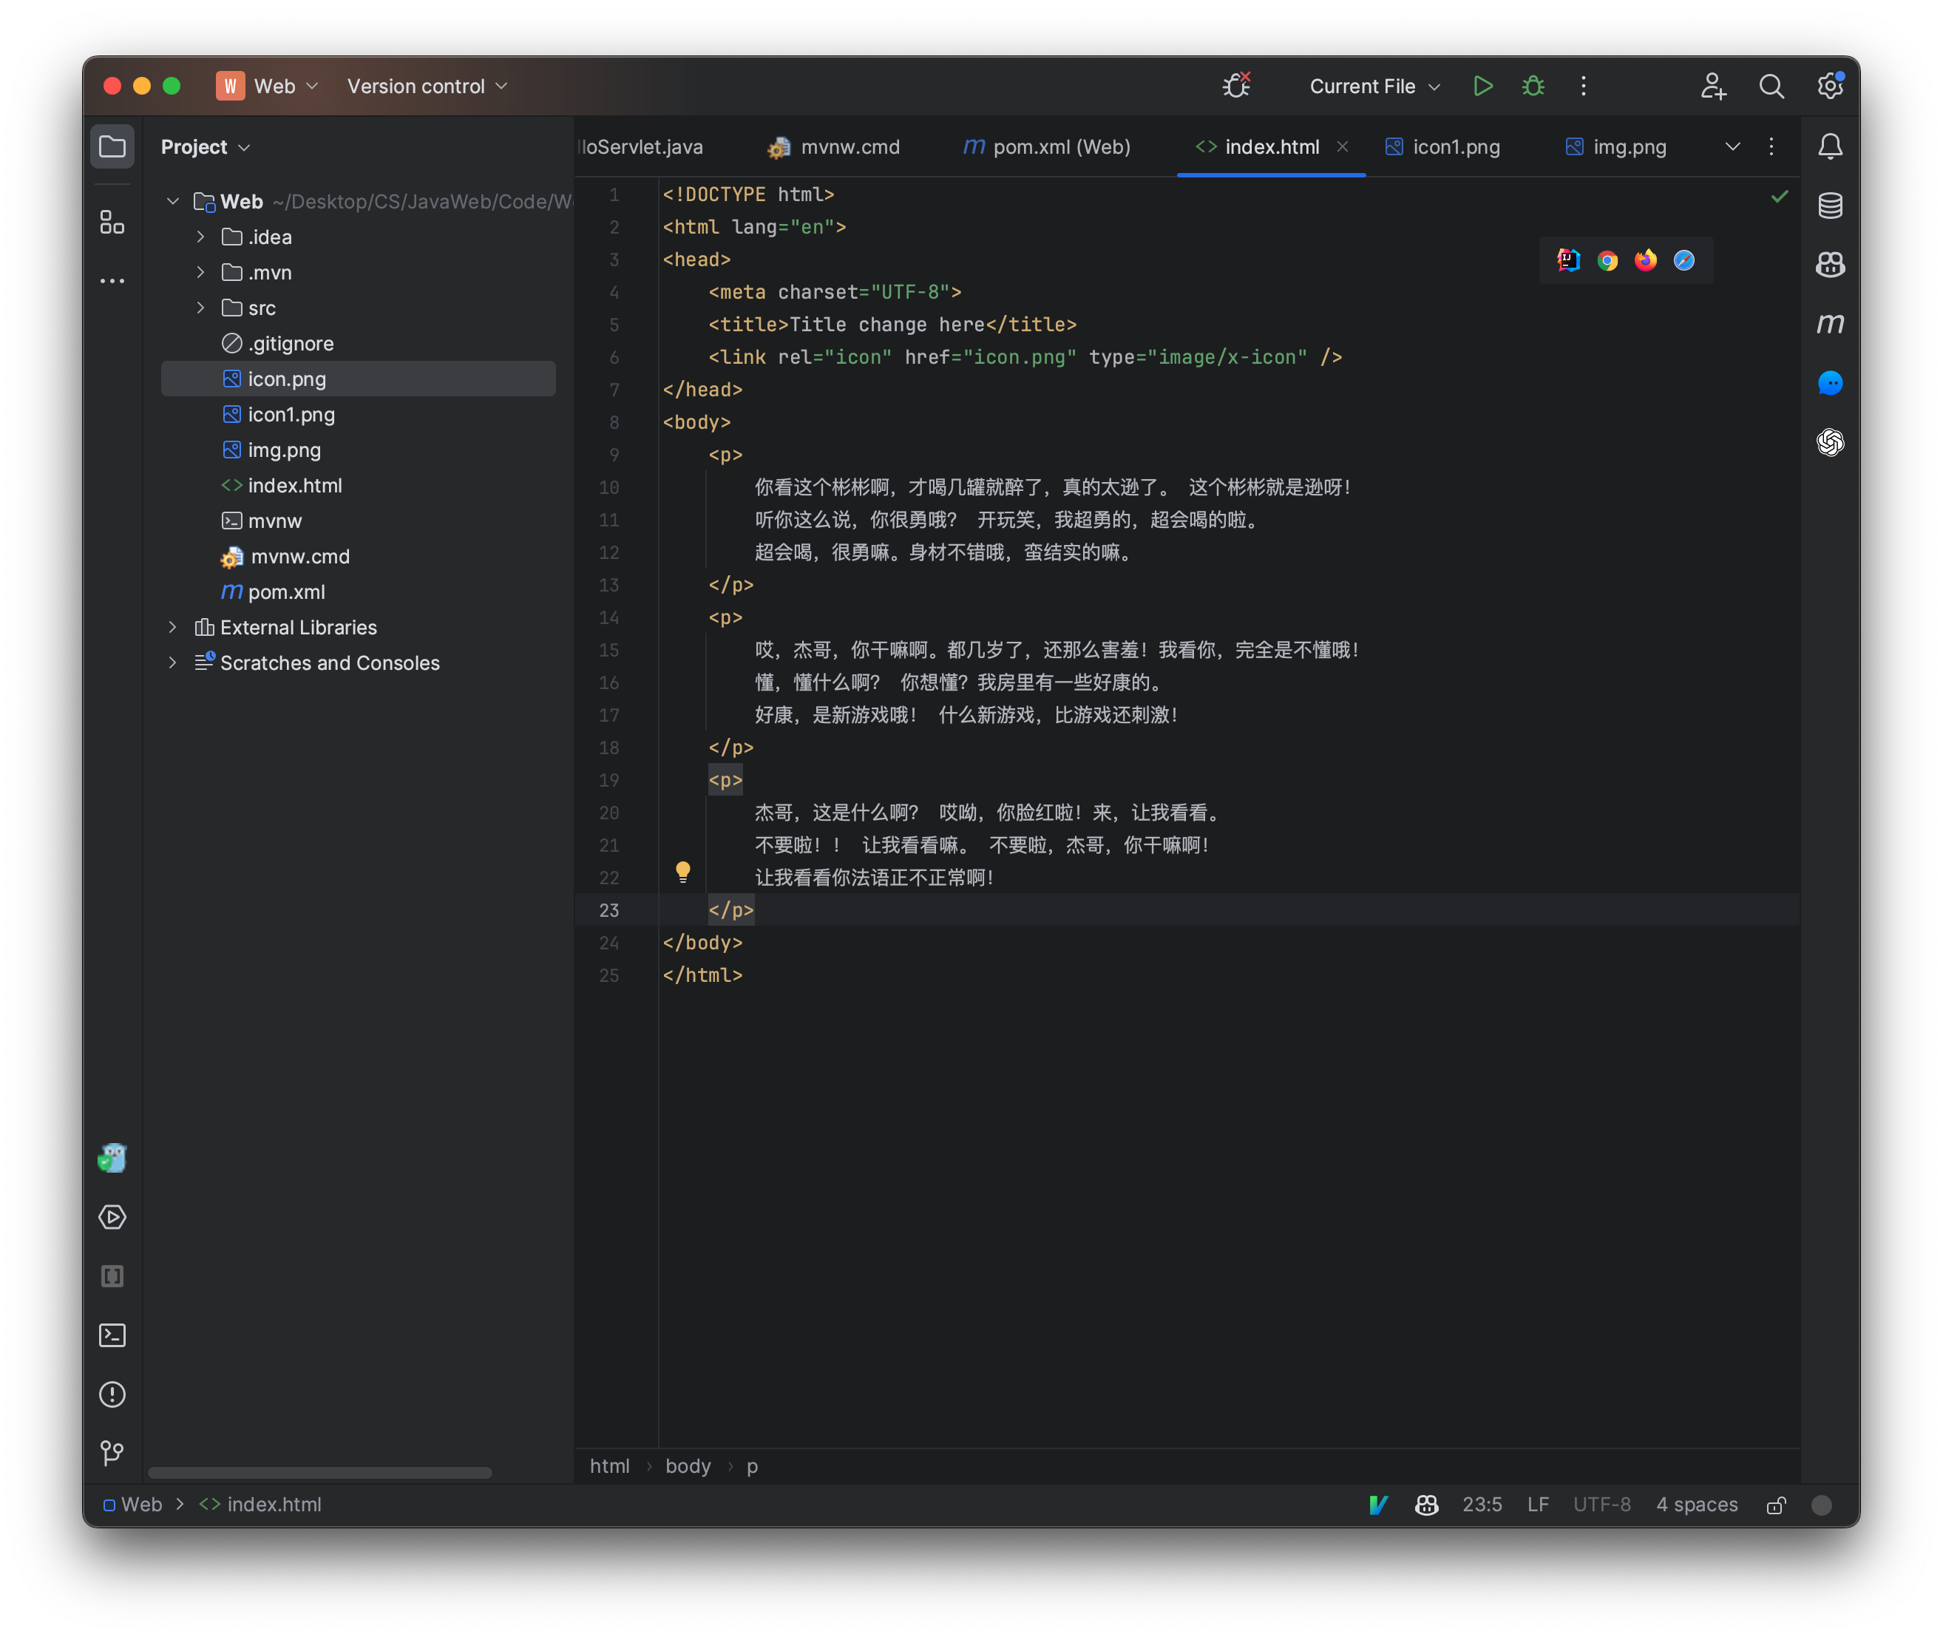Click the yellow intention lightbulb on line 22

coord(683,872)
